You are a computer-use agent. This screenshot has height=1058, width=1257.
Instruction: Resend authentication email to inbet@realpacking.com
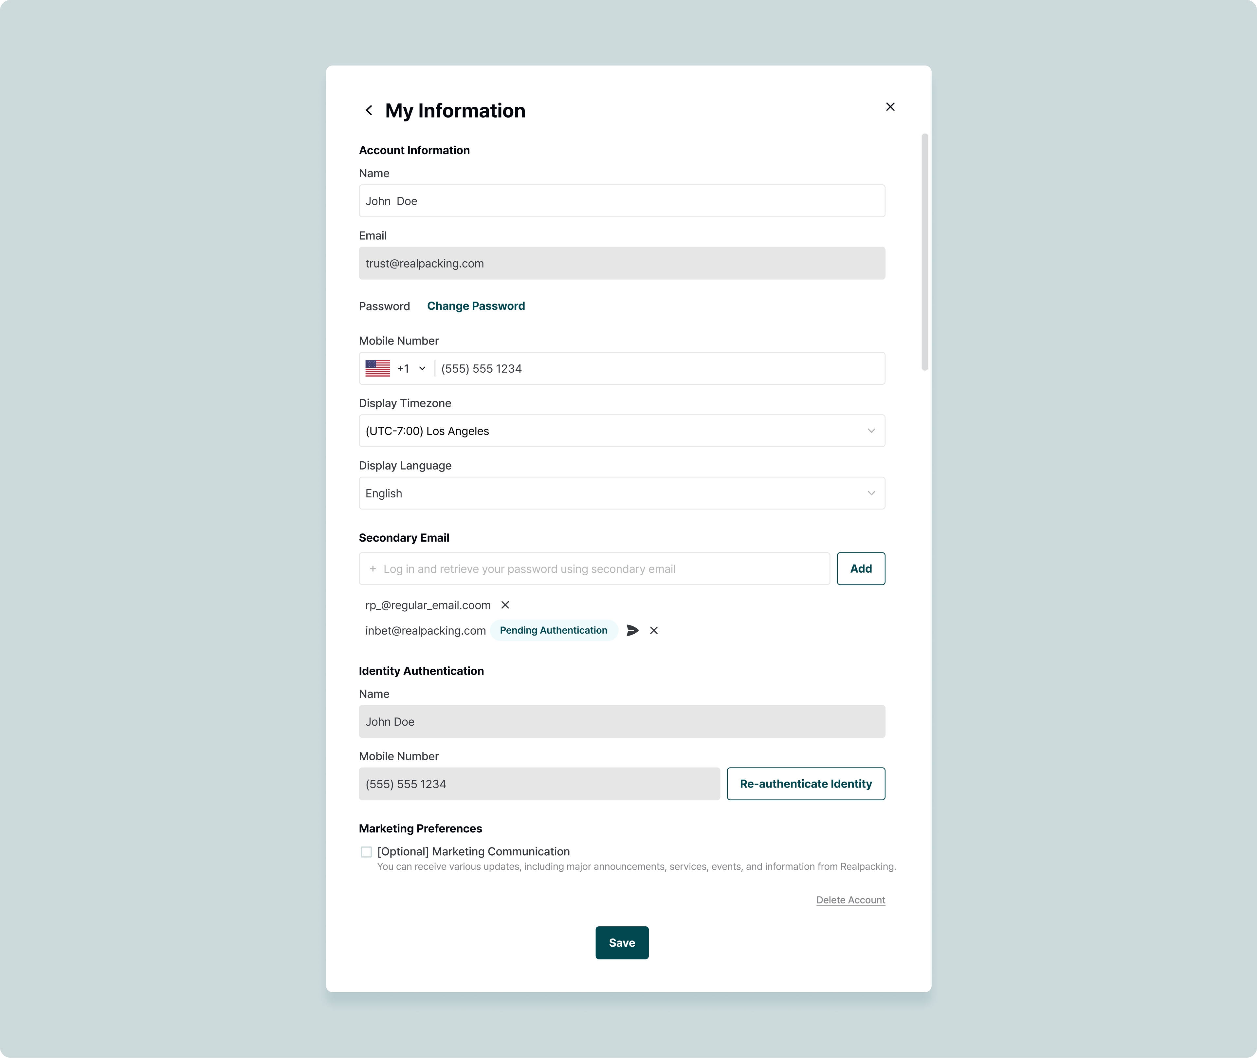click(x=632, y=630)
